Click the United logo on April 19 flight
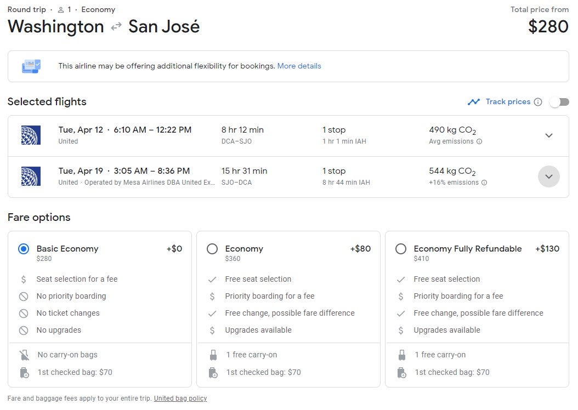This screenshot has width=578, height=410. pyautogui.click(x=31, y=176)
